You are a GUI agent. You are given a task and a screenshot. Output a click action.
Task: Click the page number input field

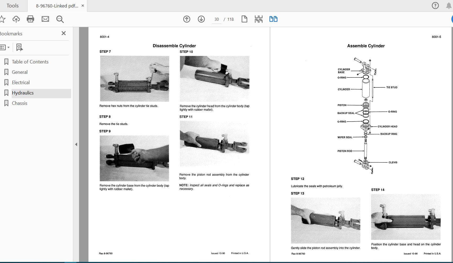[216, 19]
